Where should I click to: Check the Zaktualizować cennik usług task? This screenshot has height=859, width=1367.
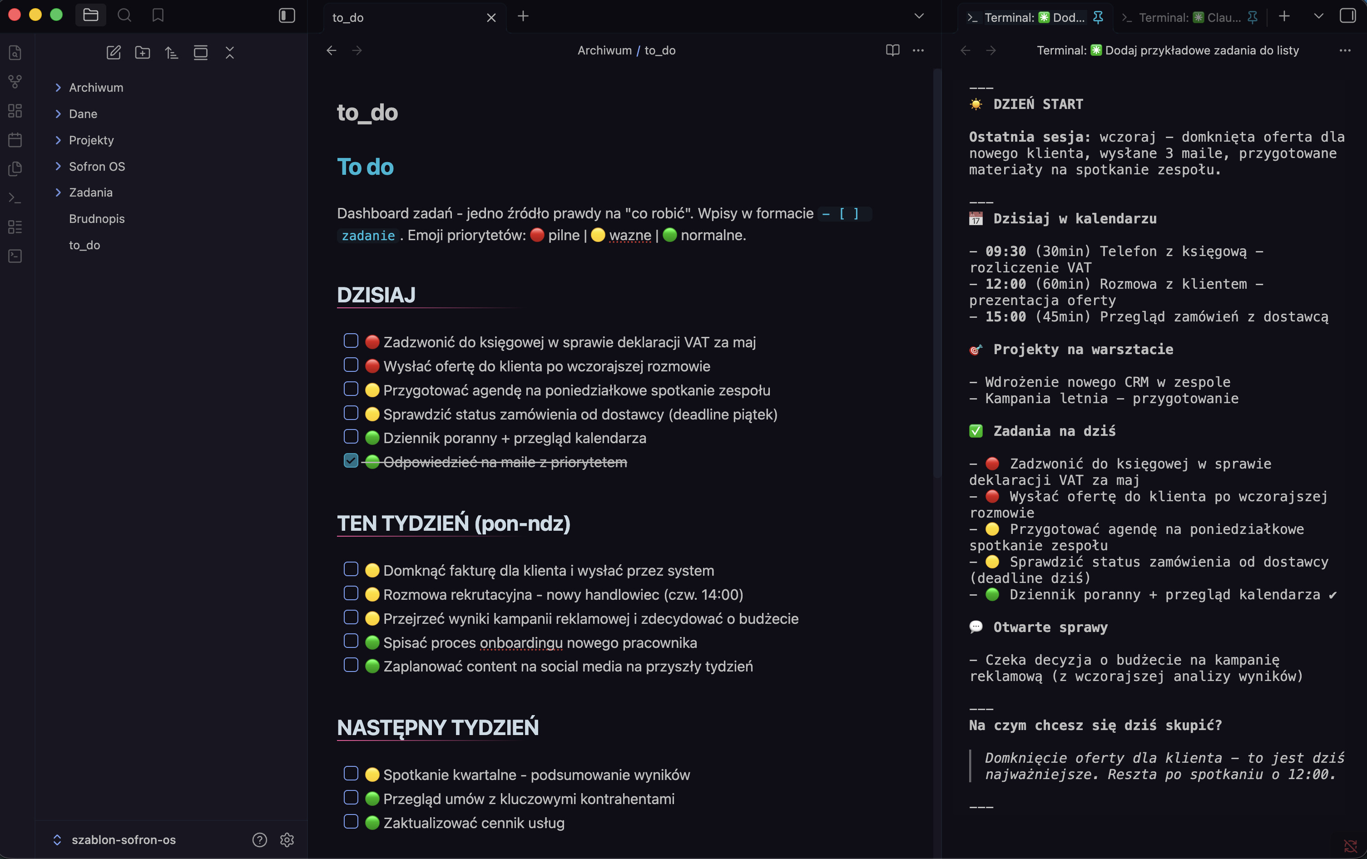pos(351,822)
